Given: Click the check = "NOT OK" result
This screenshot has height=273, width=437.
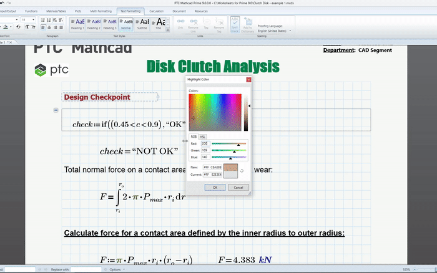Looking at the screenshot, I should tap(139, 151).
